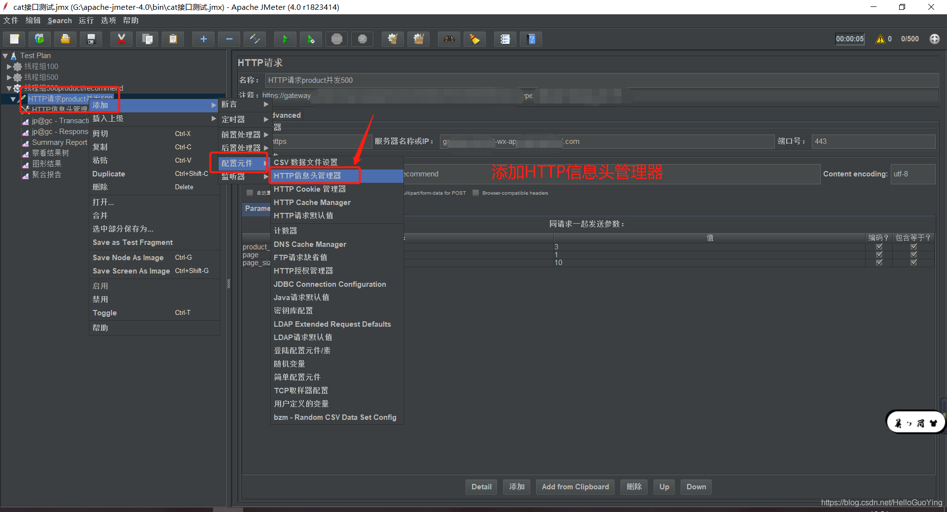Open the 断言 submenu
947x512 pixels.
coord(245,104)
